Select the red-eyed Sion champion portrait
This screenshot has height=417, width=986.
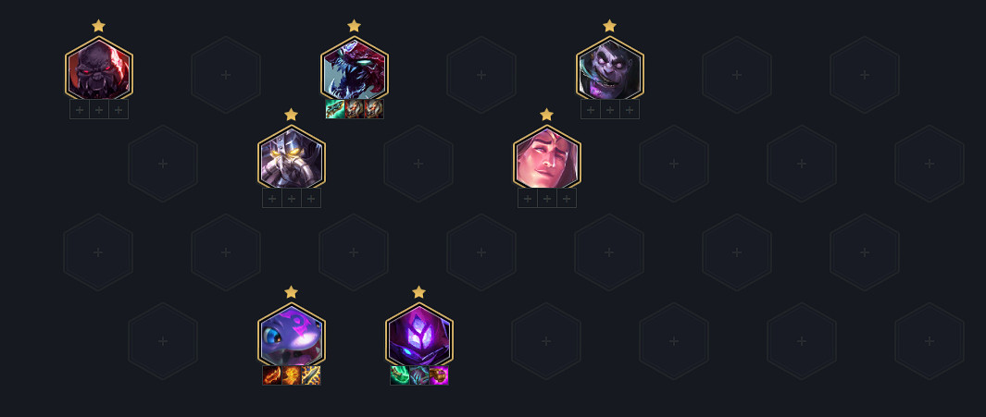click(99, 68)
